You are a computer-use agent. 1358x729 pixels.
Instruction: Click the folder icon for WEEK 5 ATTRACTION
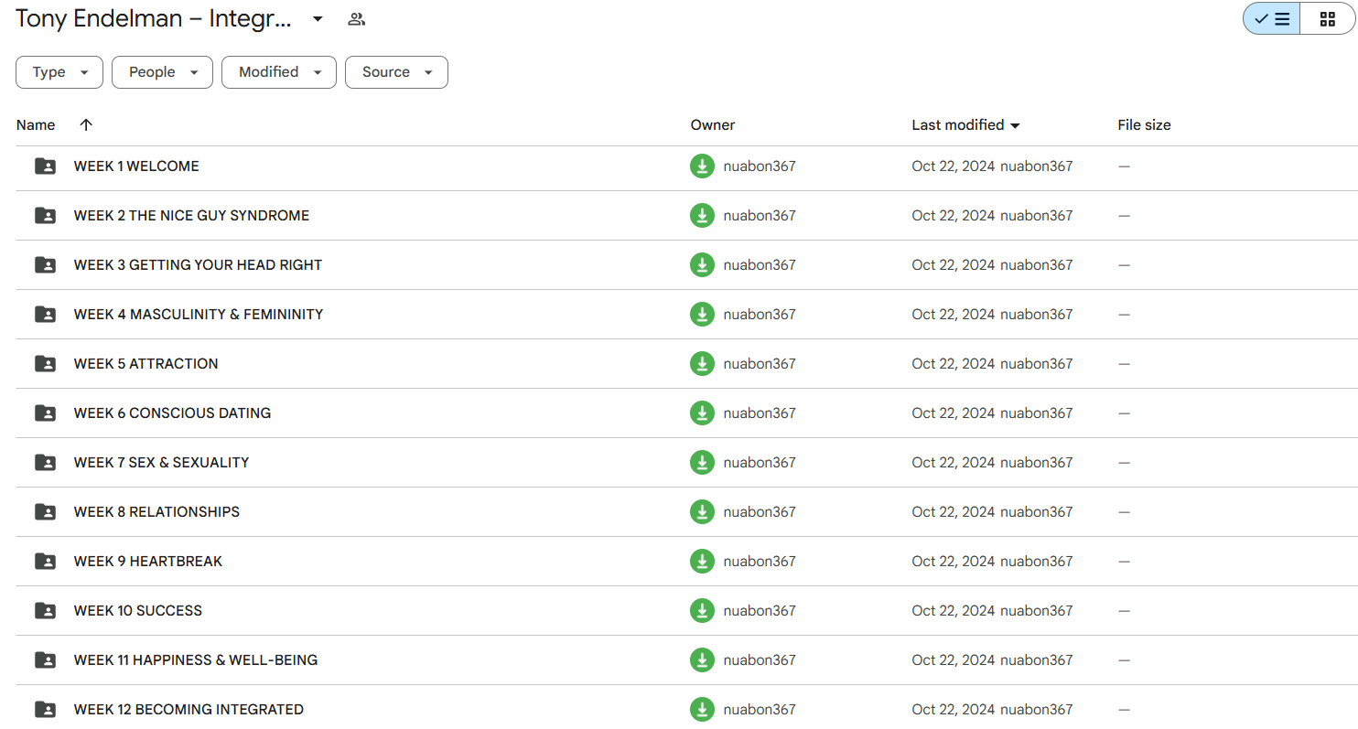tap(45, 364)
